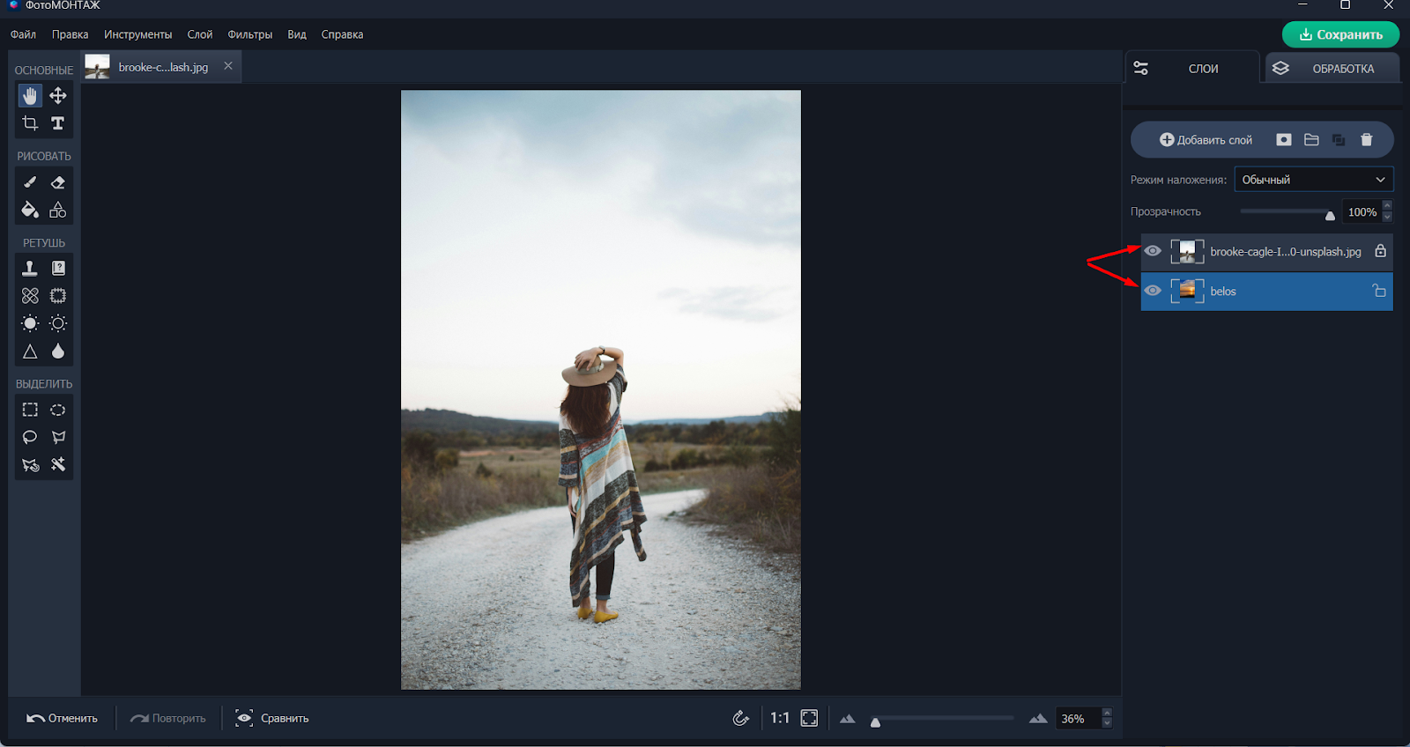Select the Shapes tool

pos(58,210)
